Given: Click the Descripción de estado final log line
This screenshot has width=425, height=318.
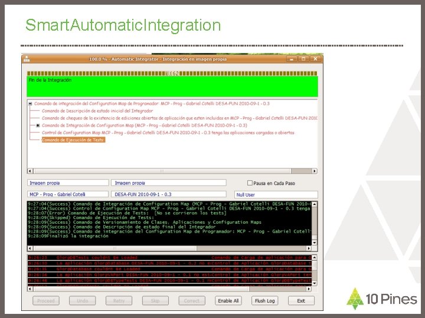Looking at the screenshot, I should [x=122, y=227].
